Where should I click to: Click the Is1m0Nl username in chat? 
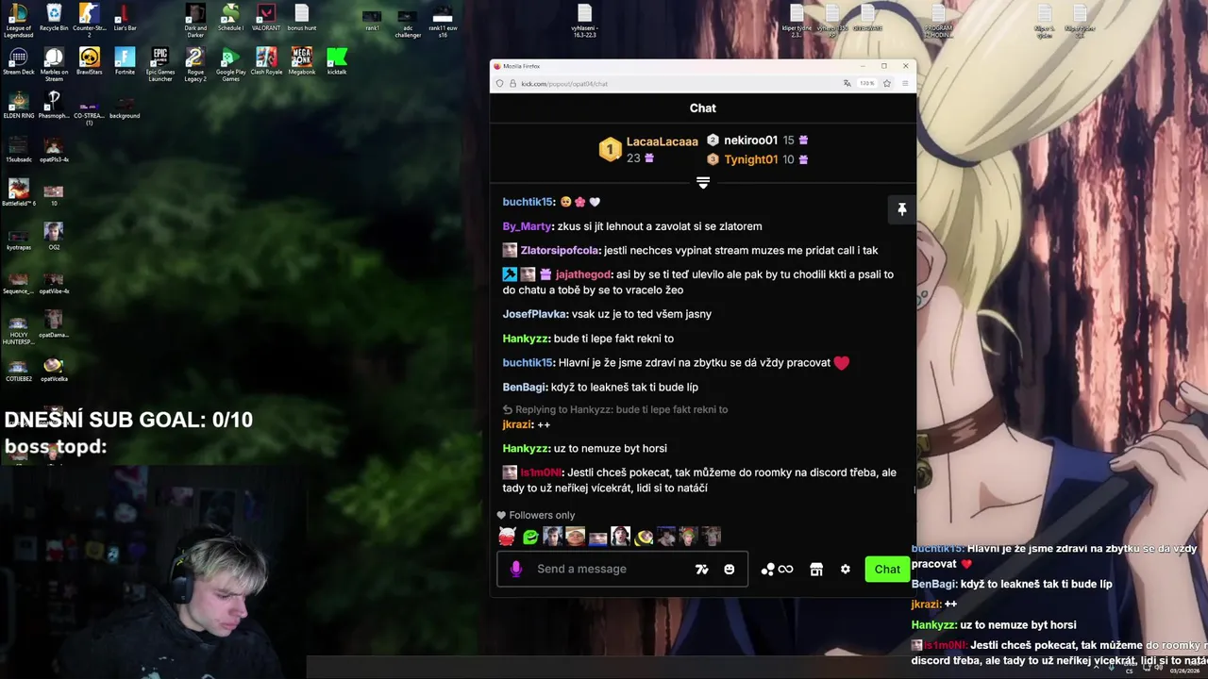[x=541, y=472]
